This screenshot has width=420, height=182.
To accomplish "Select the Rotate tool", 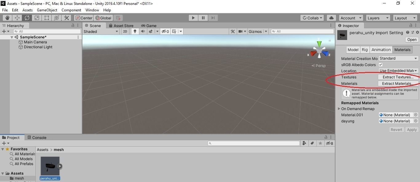I will (27, 18).
